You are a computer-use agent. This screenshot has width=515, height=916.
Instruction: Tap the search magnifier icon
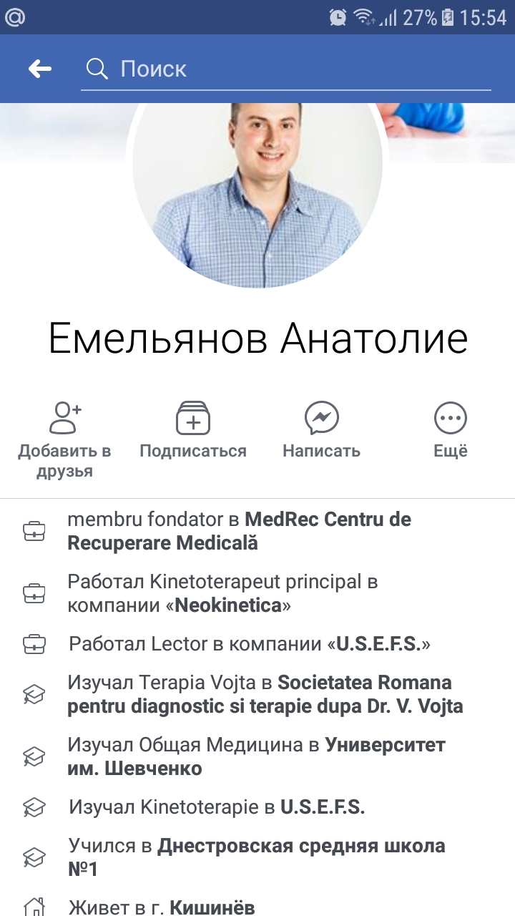coord(97,69)
